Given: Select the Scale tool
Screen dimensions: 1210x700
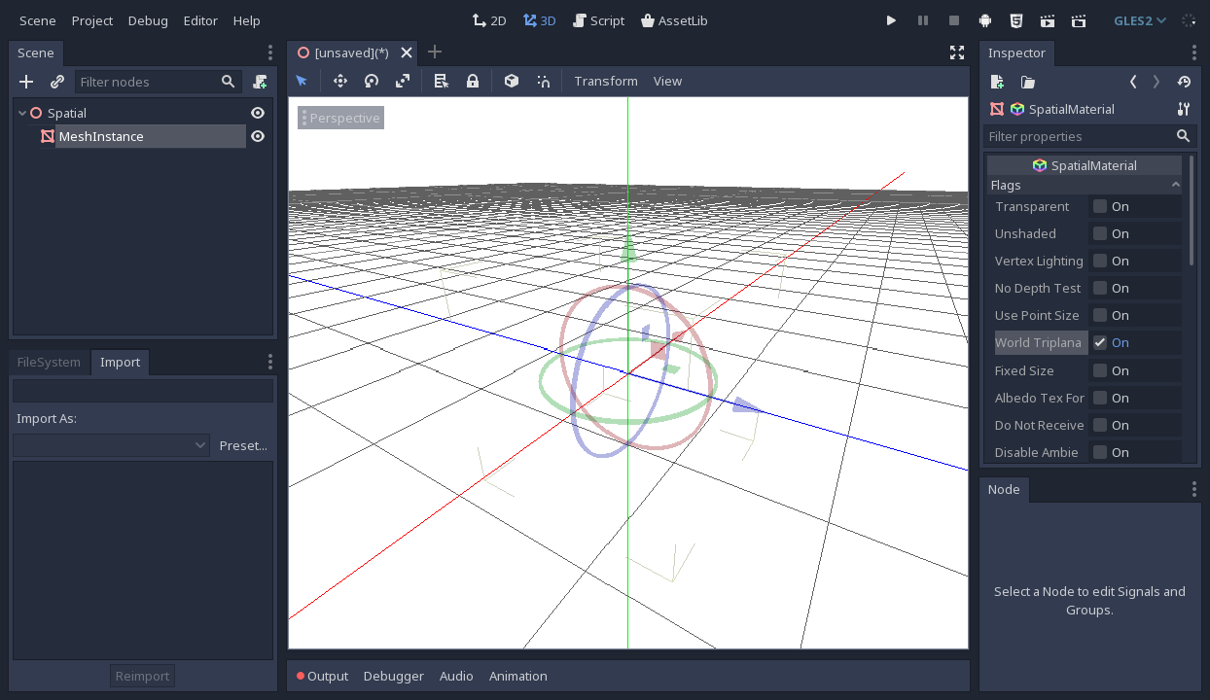Looking at the screenshot, I should click(x=402, y=81).
